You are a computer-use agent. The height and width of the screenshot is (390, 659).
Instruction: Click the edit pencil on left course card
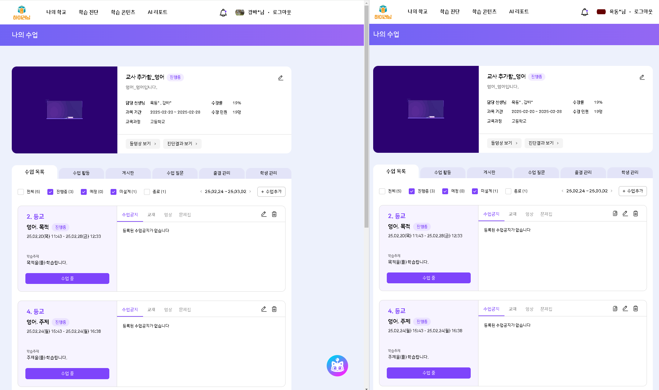(281, 78)
